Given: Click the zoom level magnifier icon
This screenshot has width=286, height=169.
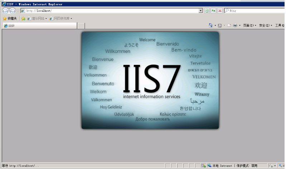Looking at the screenshot, I should (x=280, y=165).
